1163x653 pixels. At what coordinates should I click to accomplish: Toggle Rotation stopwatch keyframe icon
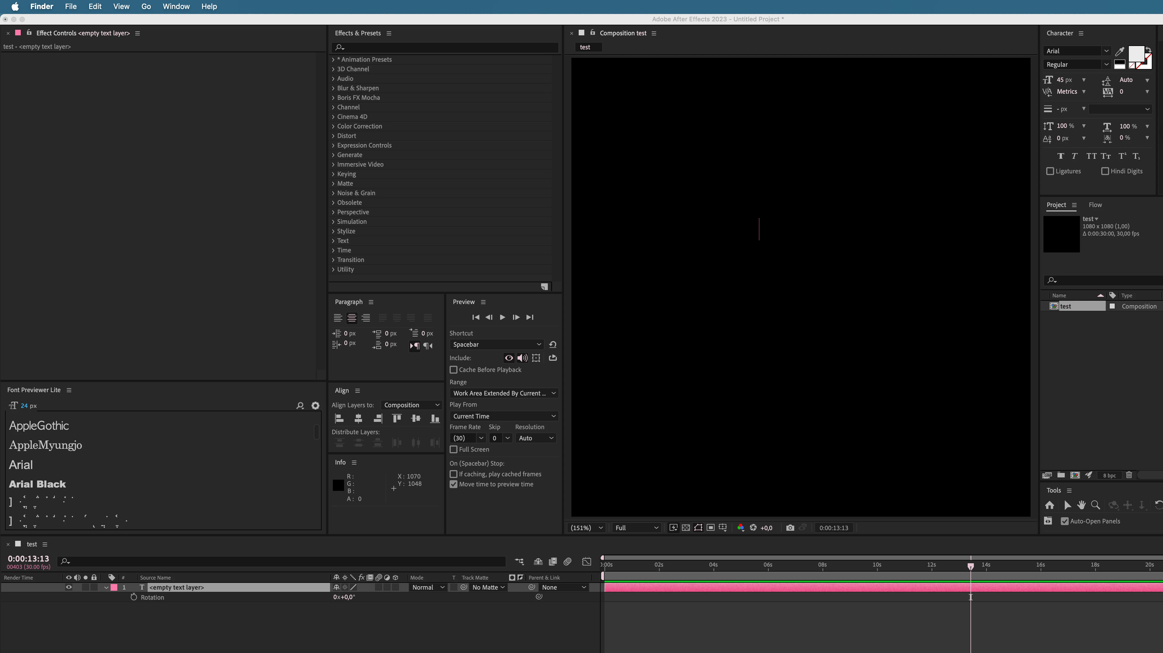tap(134, 597)
